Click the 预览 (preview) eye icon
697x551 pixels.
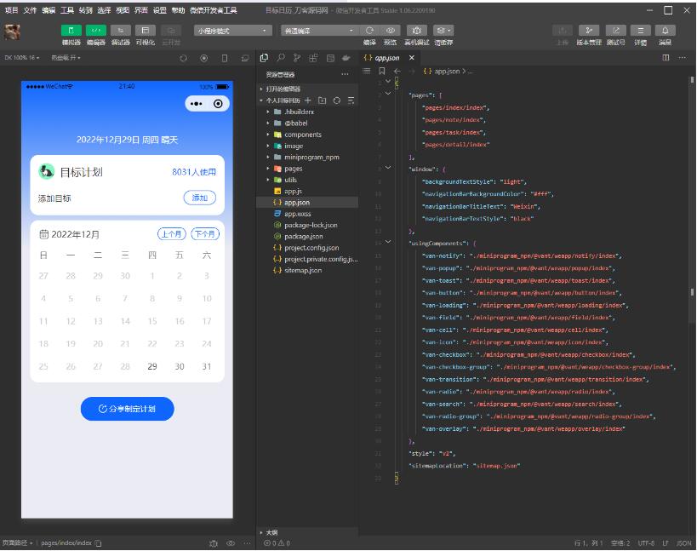391,31
